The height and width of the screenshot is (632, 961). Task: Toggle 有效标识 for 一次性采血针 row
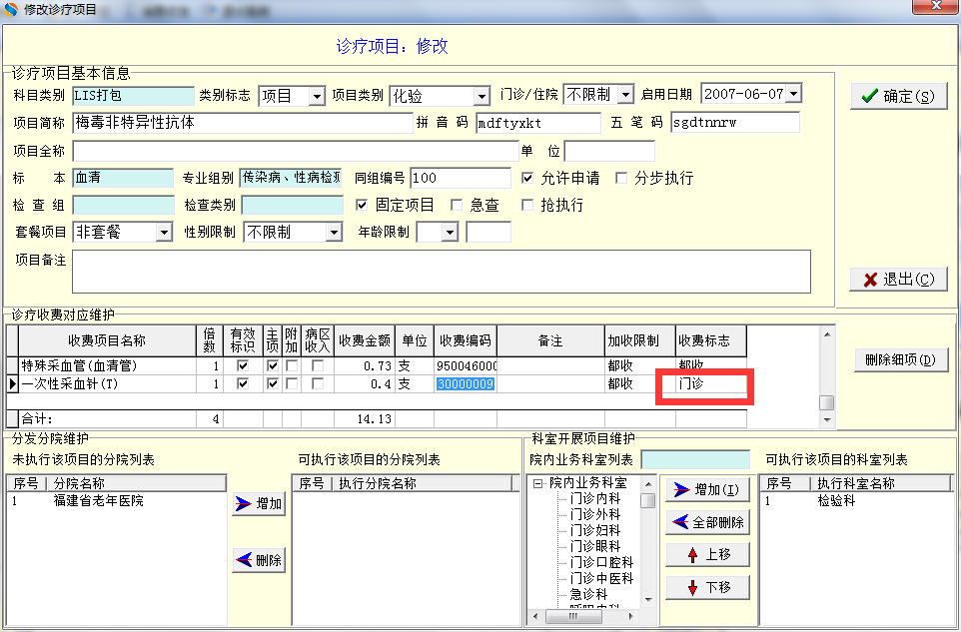click(243, 384)
